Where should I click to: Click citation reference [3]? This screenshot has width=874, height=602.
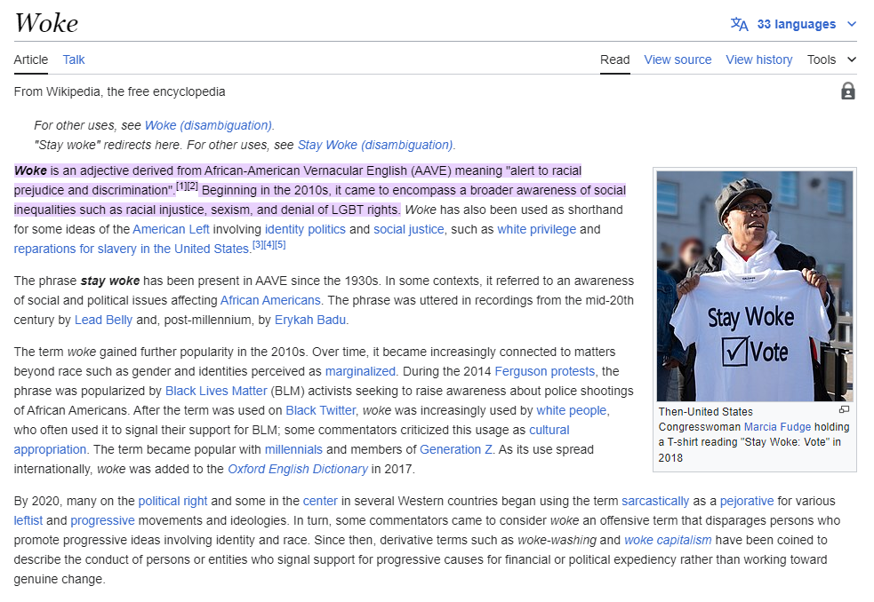[x=258, y=244]
